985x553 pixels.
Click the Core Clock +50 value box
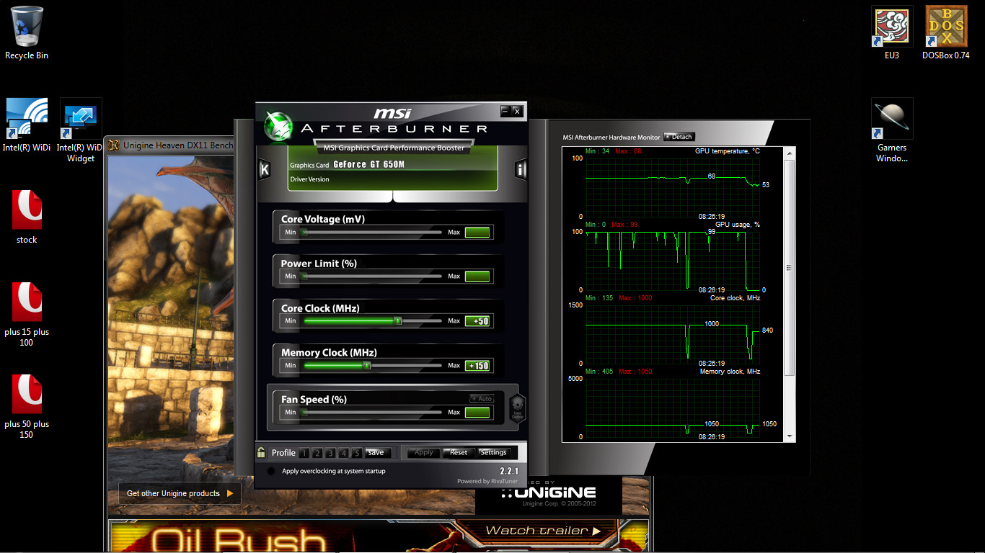coord(477,321)
